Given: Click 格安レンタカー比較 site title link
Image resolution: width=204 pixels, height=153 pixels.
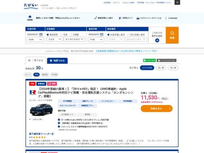Looking at the screenshot, I should click(x=58, y=18).
